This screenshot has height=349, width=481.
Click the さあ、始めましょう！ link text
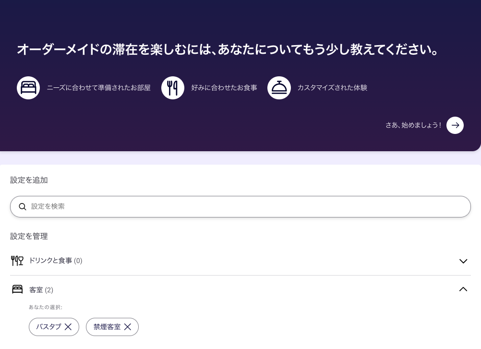[x=413, y=125]
